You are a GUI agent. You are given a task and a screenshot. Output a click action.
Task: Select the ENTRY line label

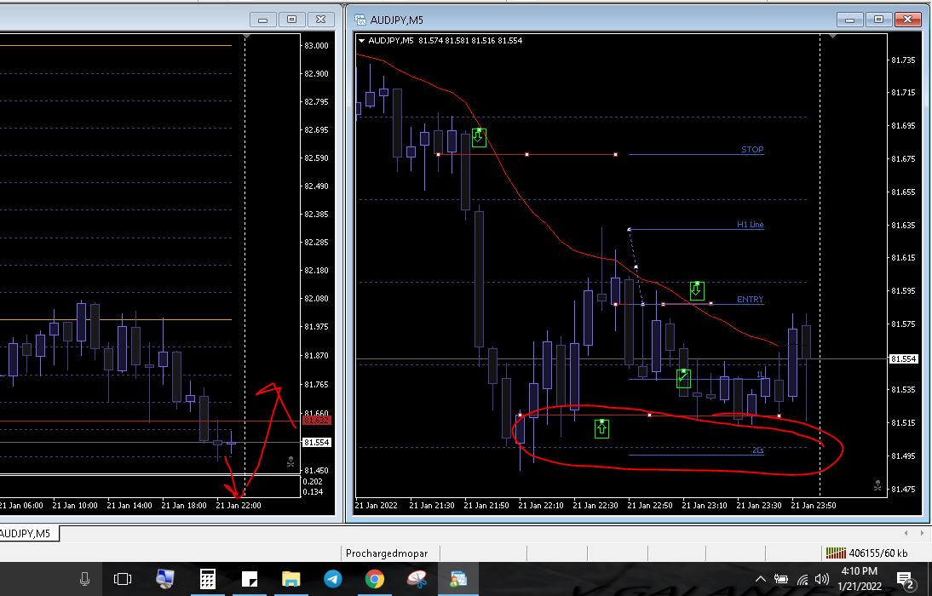(x=751, y=300)
